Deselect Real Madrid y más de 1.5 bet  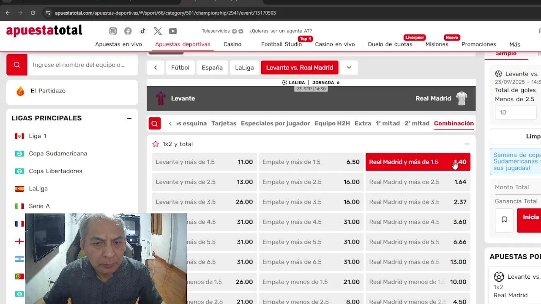point(418,162)
